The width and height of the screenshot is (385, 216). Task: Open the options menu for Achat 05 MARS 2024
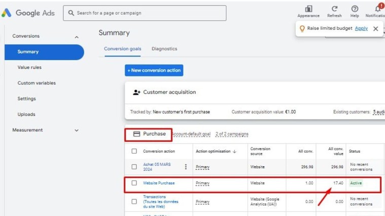pyautogui.click(x=186, y=167)
